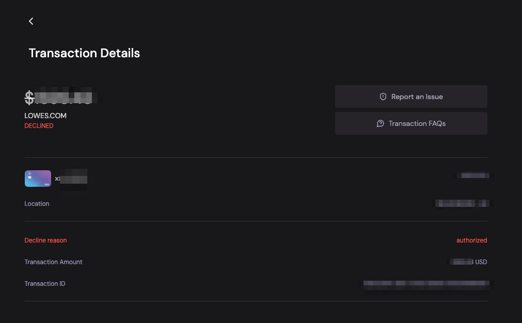The height and width of the screenshot is (323, 522).
Task: Click the blurred dollar amount at top
Action: [58, 98]
